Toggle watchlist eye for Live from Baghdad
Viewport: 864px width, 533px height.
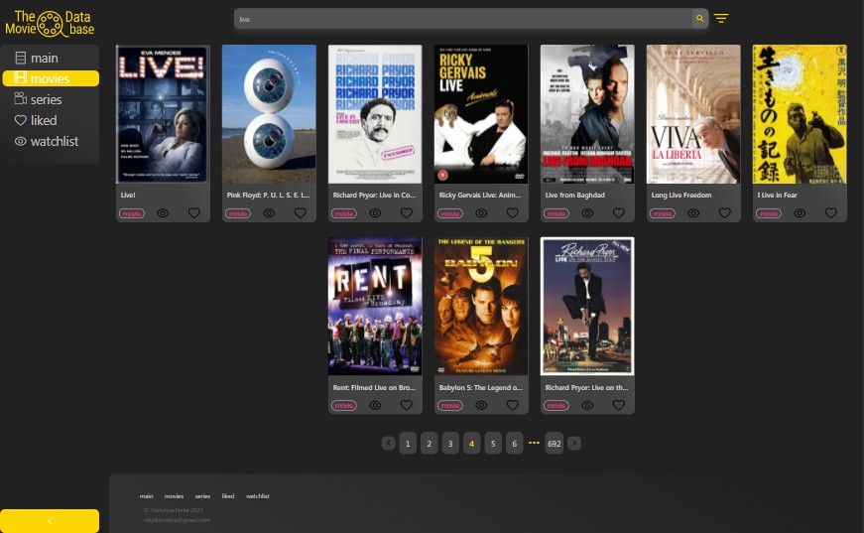(x=587, y=213)
